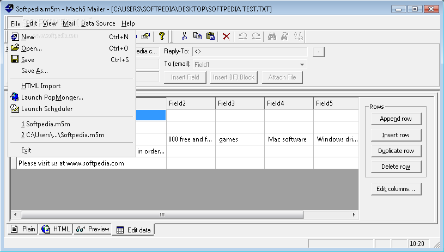
Task: Click the red X Delete icon
Action: pos(226,36)
